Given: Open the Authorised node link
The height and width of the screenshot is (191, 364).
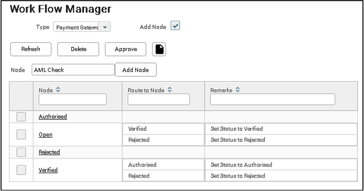Looking at the screenshot, I should tap(53, 116).
